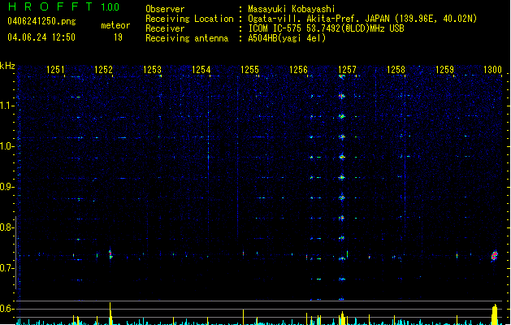Click the Observer label
This screenshot has width=511, height=325.
tap(165, 9)
